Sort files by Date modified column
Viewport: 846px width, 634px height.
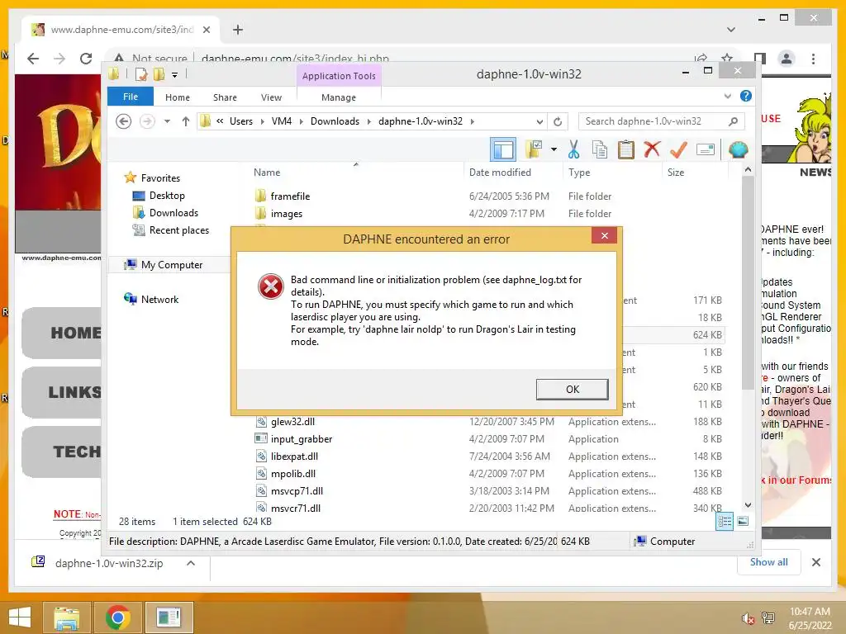coord(500,173)
